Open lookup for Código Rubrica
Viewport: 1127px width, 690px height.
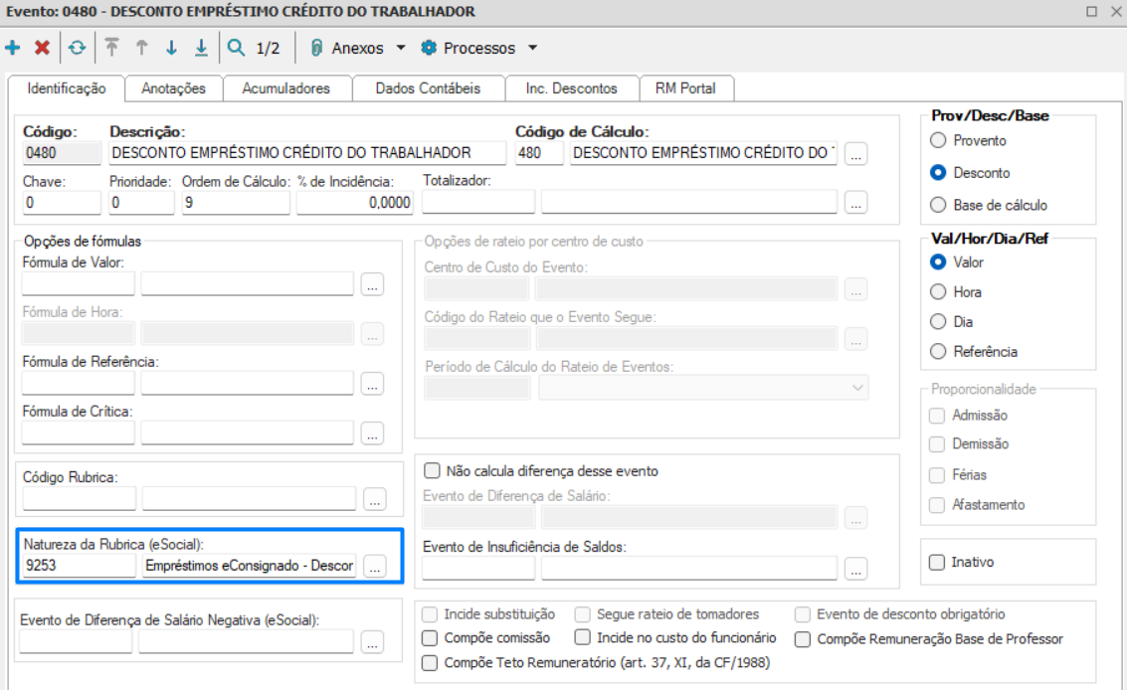[374, 499]
